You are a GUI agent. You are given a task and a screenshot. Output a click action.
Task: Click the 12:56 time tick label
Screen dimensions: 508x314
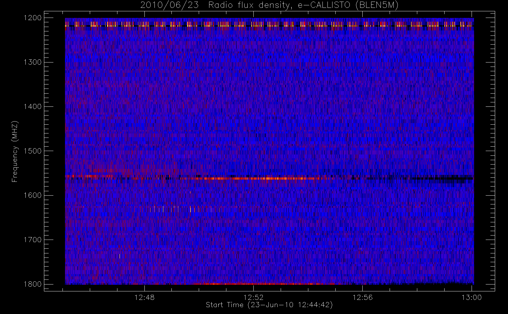pos(363,297)
